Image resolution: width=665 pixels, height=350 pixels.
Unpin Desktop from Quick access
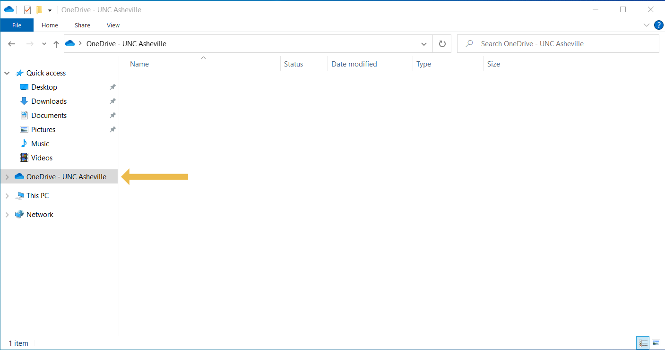pyautogui.click(x=112, y=87)
